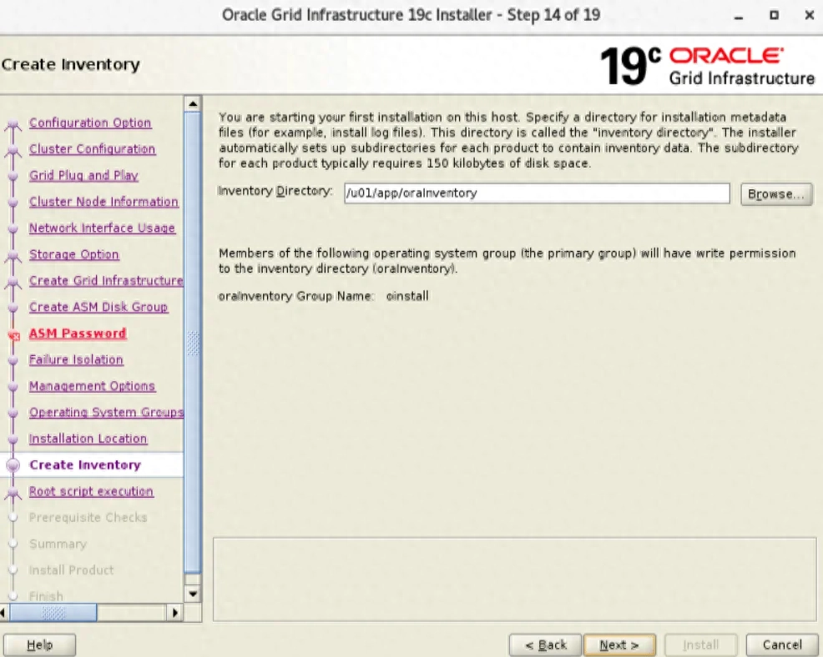The image size is (823, 657).
Task: Navigate to the Storage Option step
Action: 73,254
